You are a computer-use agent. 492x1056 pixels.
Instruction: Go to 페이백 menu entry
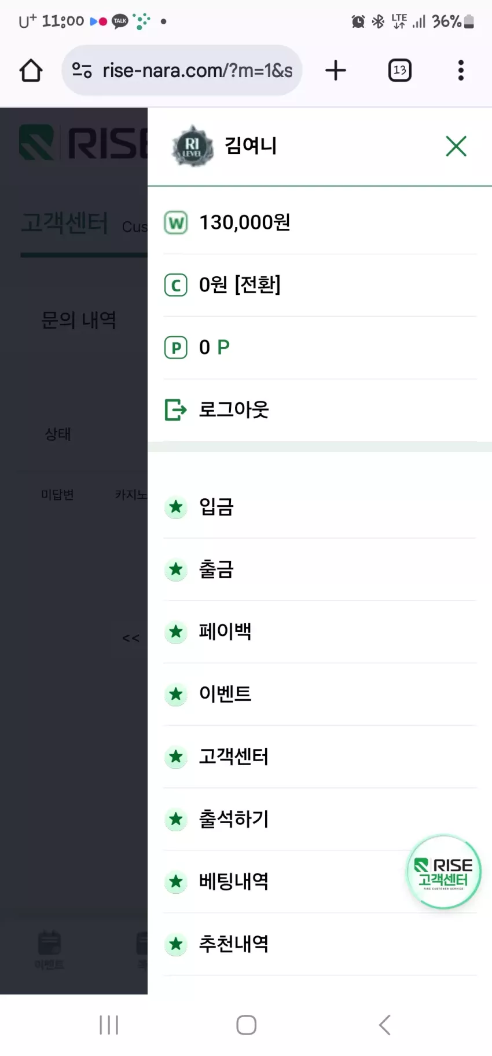(x=320, y=632)
